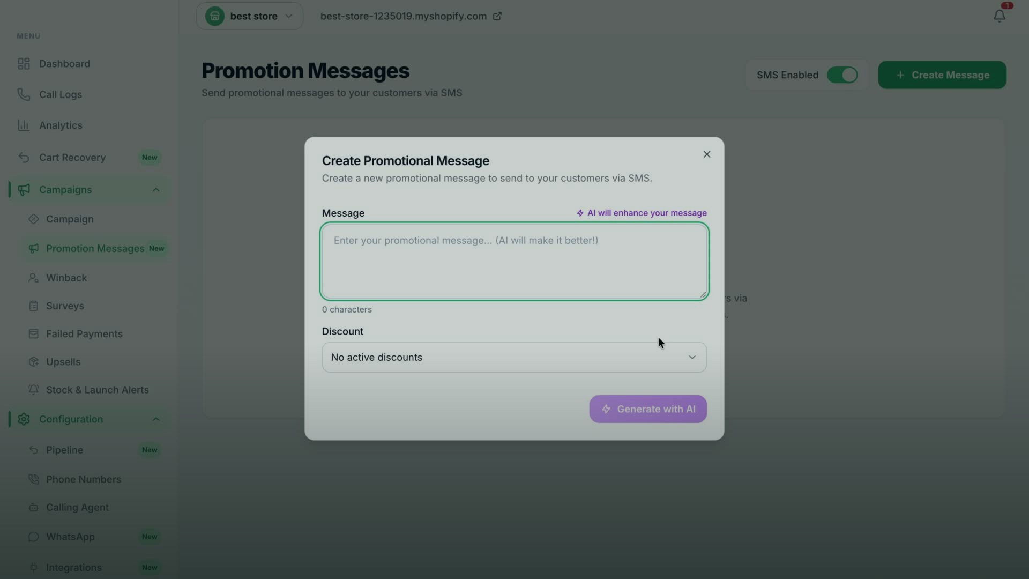Click the Dashboard grid icon
Screen dimensions: 1029x579
[x=24, y=64]
